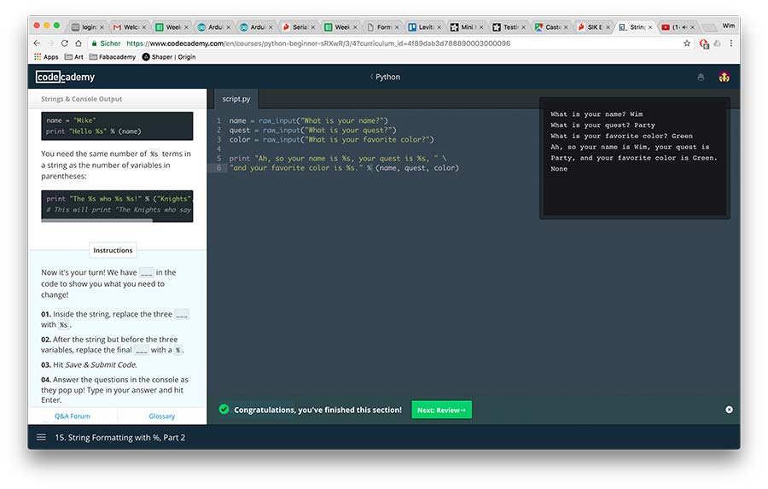Open the Q&A Forum link
The image size is (768, 489).
point(73,416)
